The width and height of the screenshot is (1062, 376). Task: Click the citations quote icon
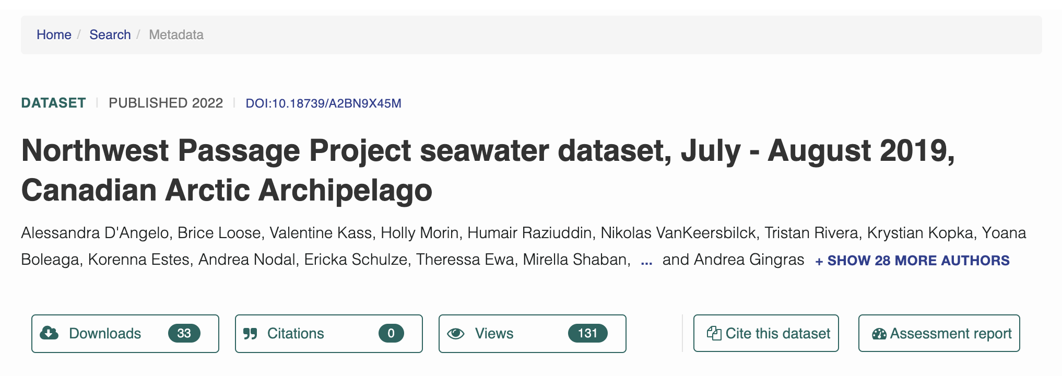250,334
